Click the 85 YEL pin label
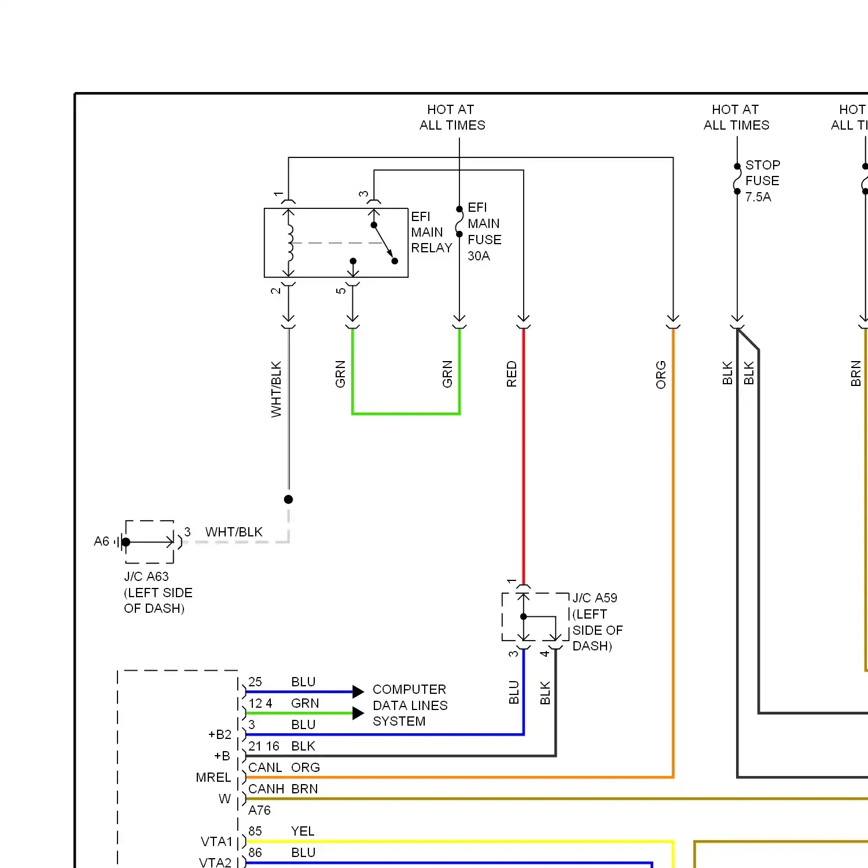The image size is (868, 868). pyautogui.click(x=281, y=831)
